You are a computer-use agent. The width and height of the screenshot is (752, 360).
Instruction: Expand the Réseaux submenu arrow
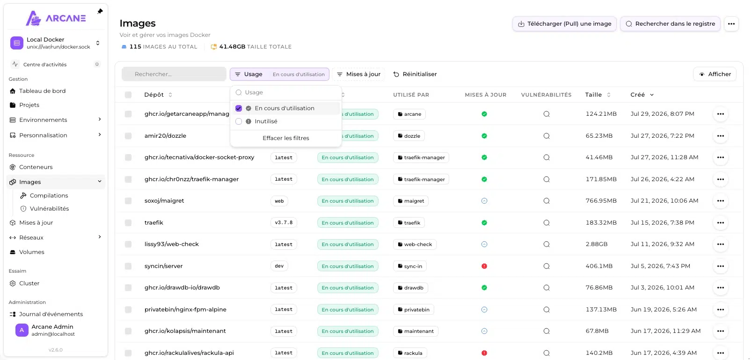pos(99,237)
